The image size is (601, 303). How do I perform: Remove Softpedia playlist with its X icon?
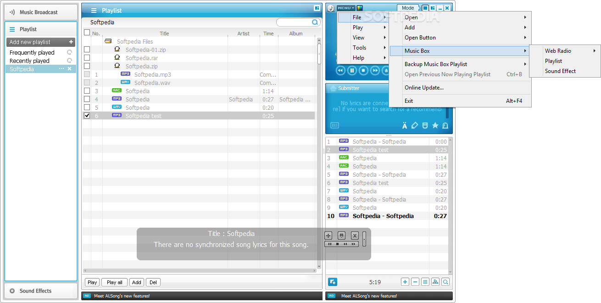[x=70, y=69]
